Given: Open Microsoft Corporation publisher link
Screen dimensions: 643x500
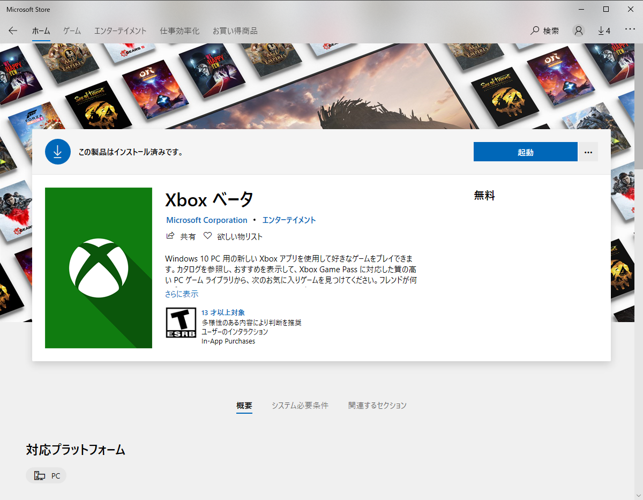Looking at the screenshot, I should 207,220.
